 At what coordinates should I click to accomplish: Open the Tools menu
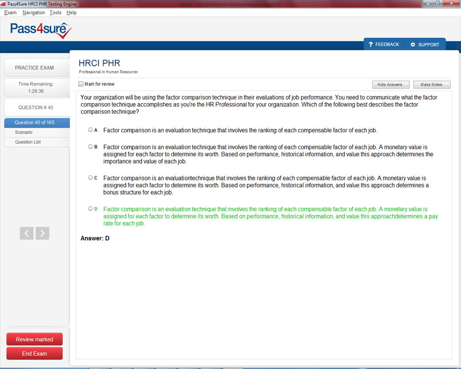(x=55, y=12)
